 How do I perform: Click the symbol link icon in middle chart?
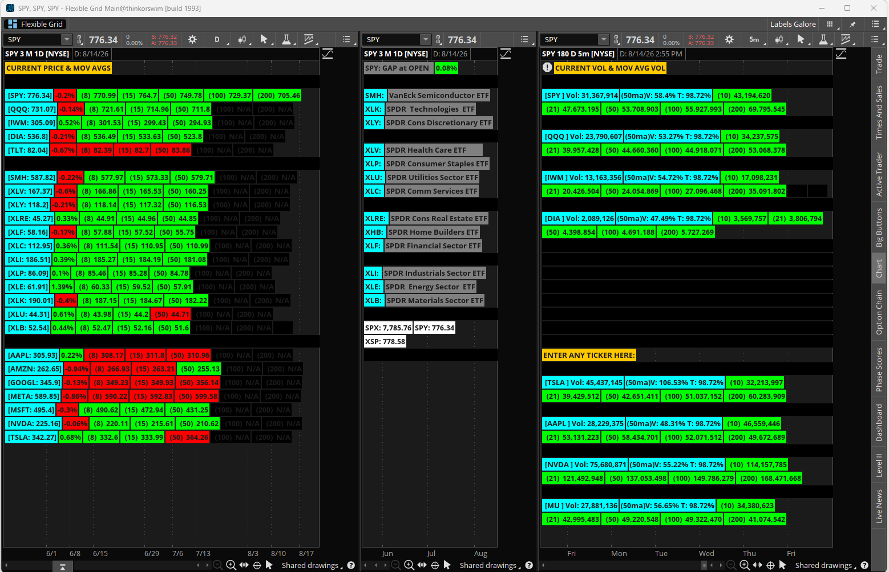(438, 39)
